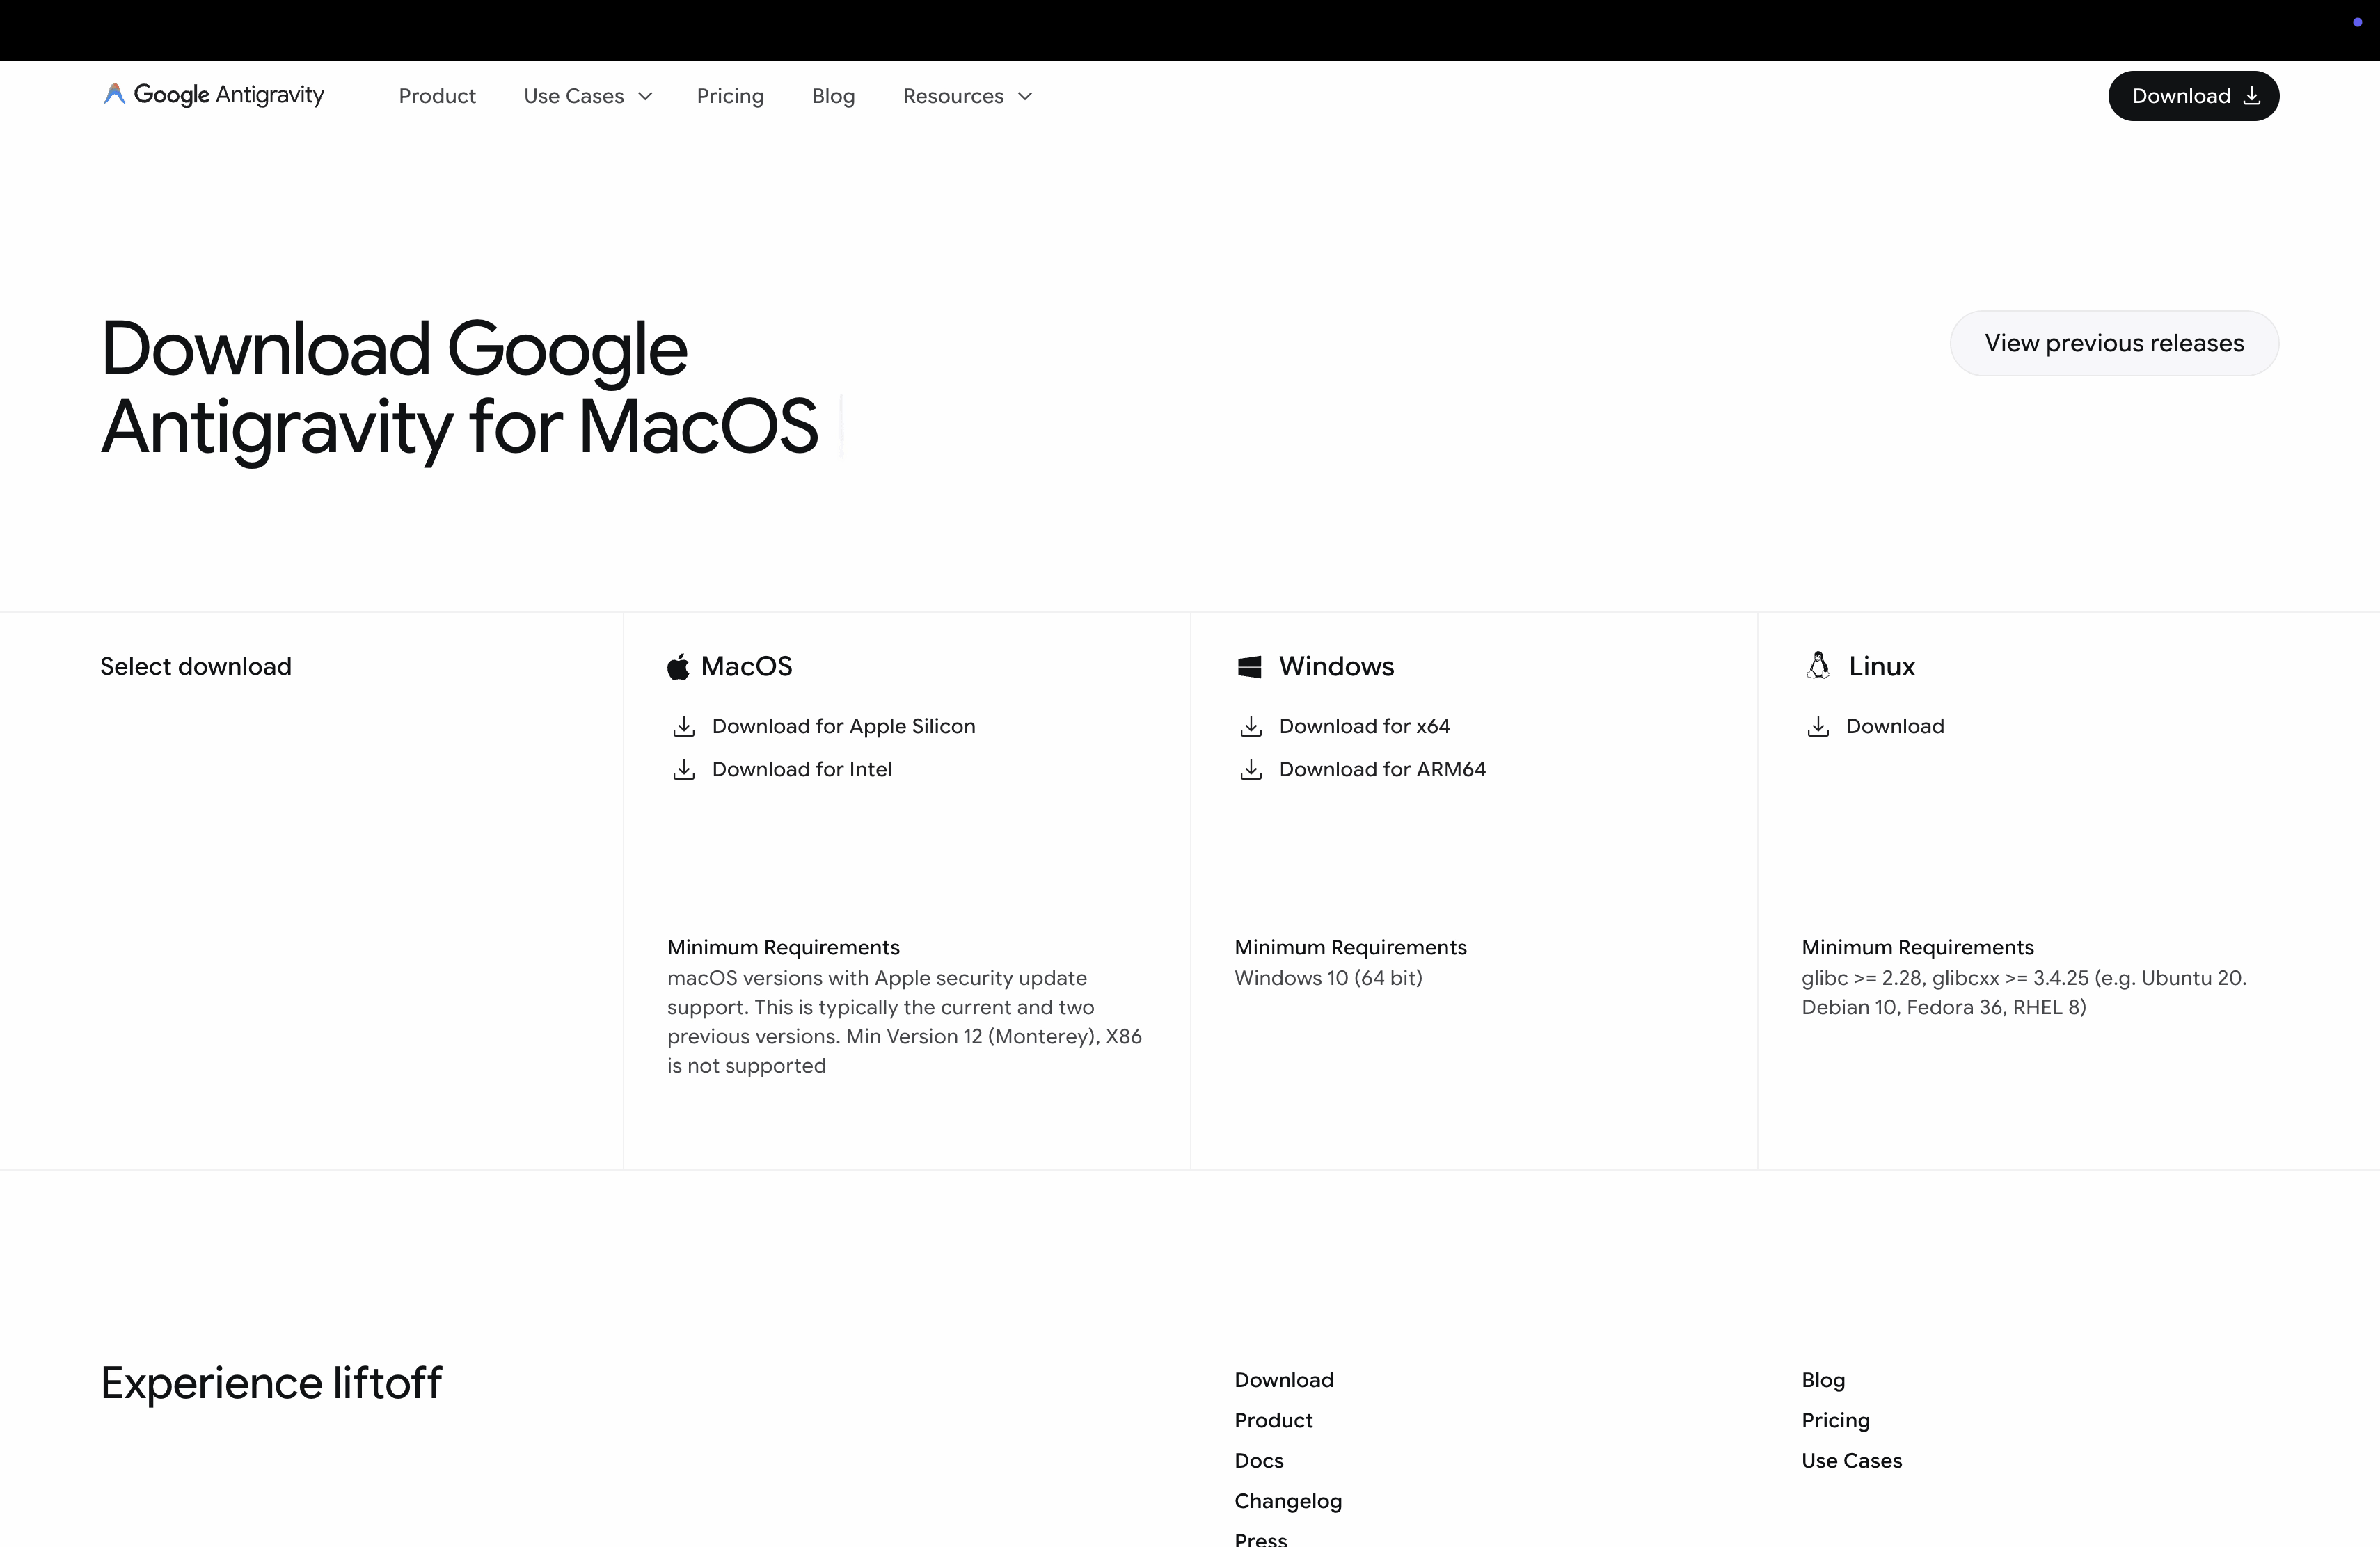Click the Google Antigravity logo
This screenshot has width=2380, height=1547.
(x=213, y=95)
